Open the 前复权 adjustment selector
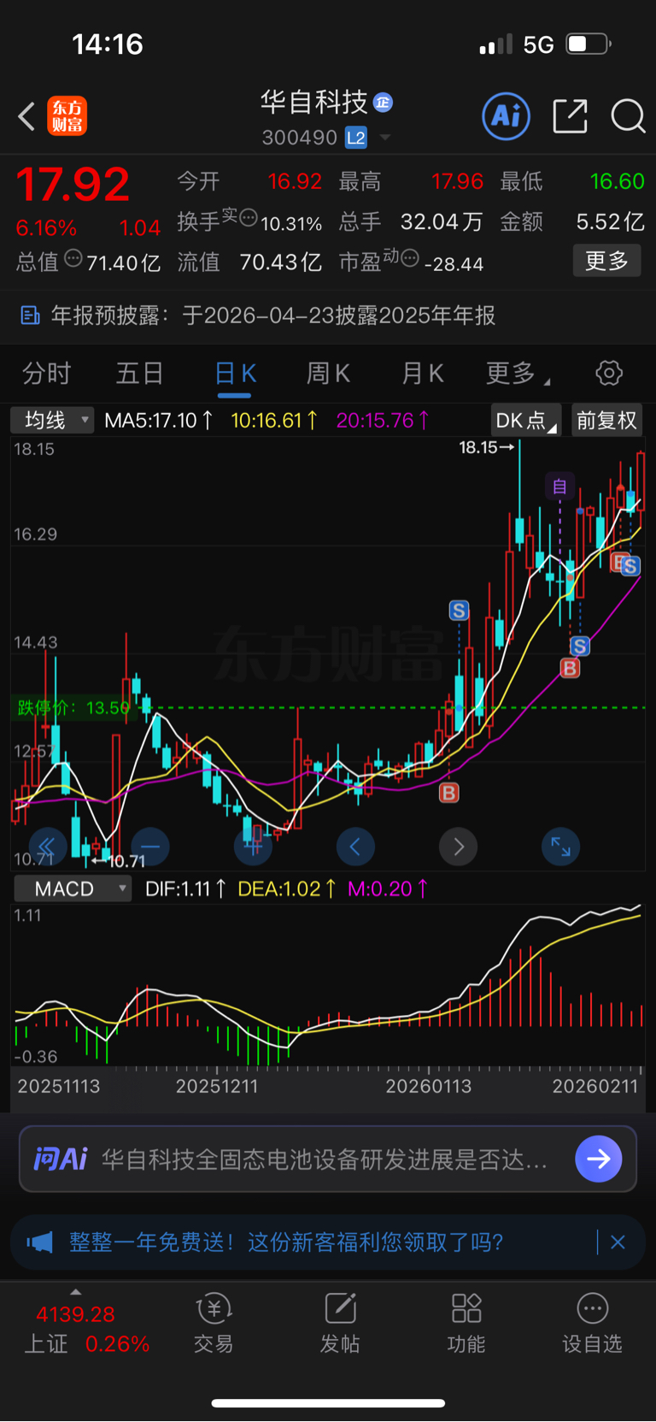656x1422 pixels. [x=606, y=420]
